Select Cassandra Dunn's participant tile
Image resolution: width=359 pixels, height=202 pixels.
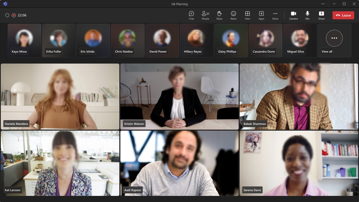[x=265, y=40]
